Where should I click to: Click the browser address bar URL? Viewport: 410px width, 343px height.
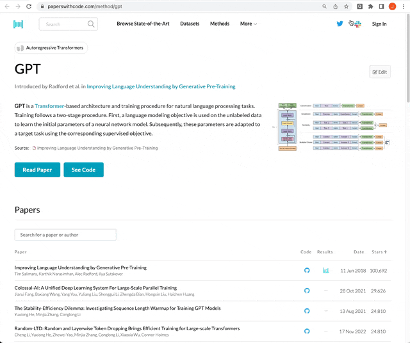point(85,6)
